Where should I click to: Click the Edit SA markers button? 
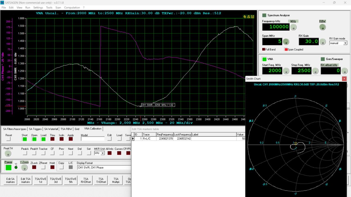(x=10, y=180)
